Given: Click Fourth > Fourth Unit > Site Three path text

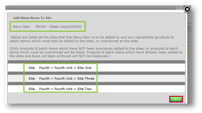Looking at the screenshot, I should (67, 78).
